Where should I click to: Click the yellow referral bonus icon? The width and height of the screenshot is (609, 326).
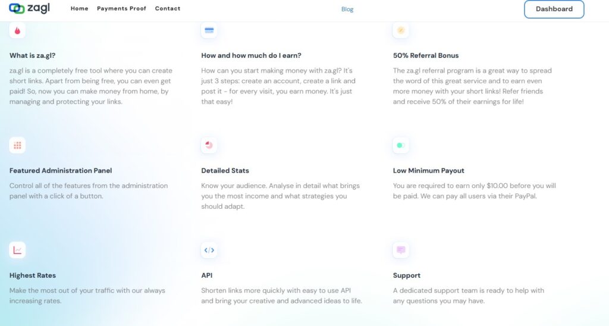(x=401, y=30)
